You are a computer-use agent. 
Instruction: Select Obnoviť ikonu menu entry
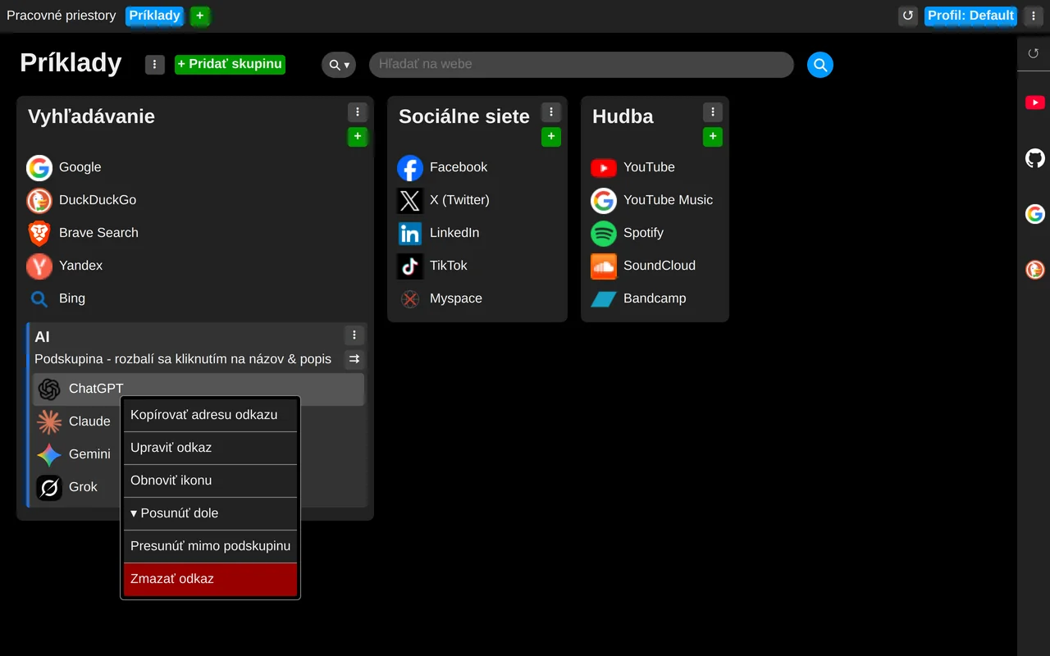[210, 481]
